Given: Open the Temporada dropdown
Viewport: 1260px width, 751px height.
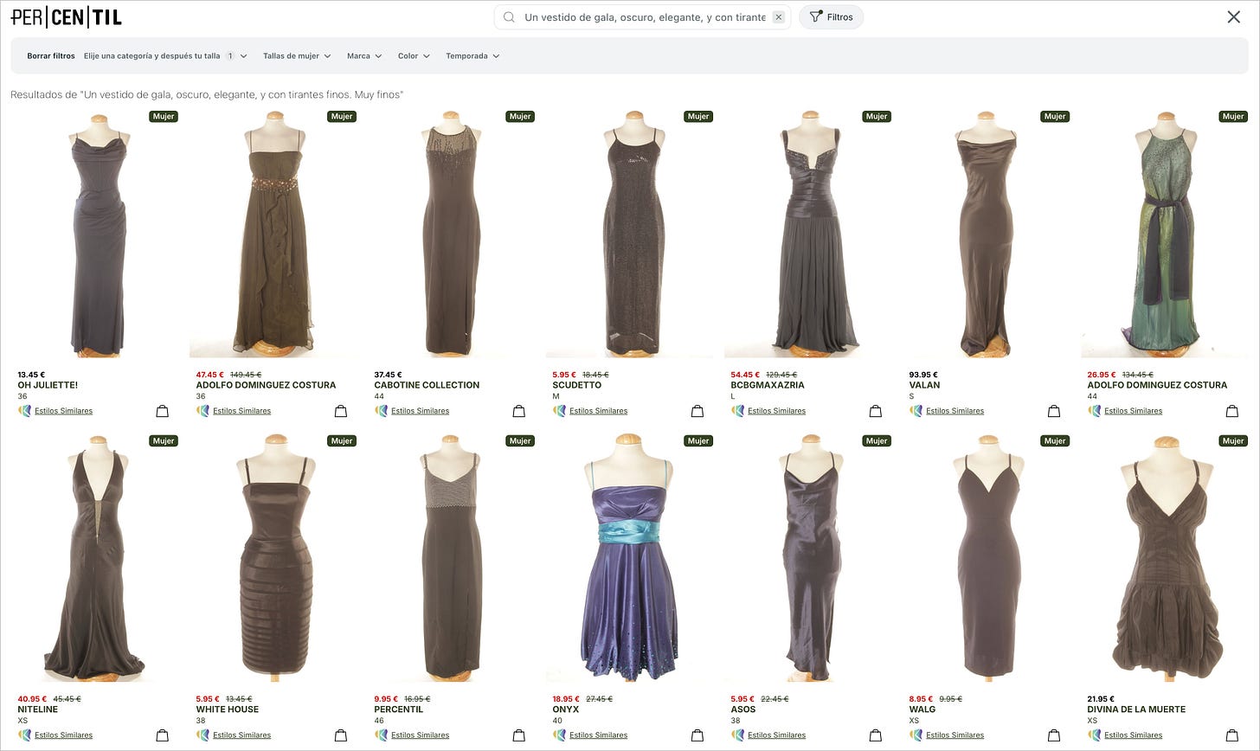Looking at the screenshot, I should (472, 56).
